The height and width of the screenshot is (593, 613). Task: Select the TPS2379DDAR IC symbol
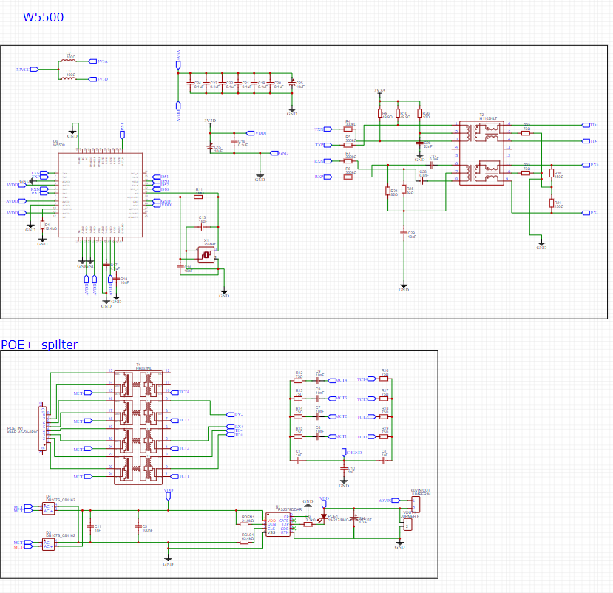click(x=278, y=524)
